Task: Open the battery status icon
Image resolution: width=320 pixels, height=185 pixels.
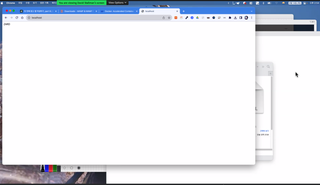Action: 270,3
